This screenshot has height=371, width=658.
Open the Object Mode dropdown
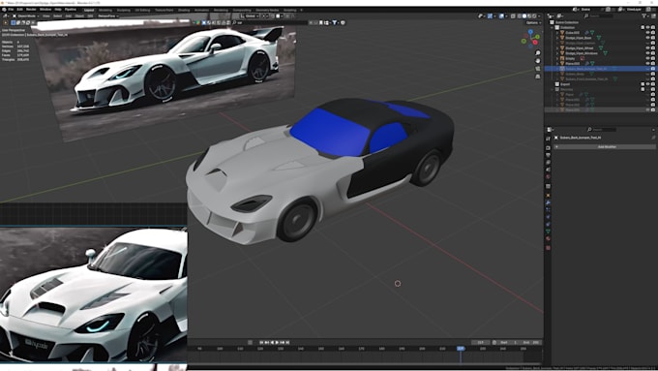click(x=25, y=15)
